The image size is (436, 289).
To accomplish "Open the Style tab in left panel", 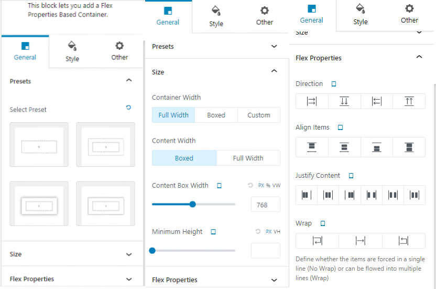I will point(72,51).
